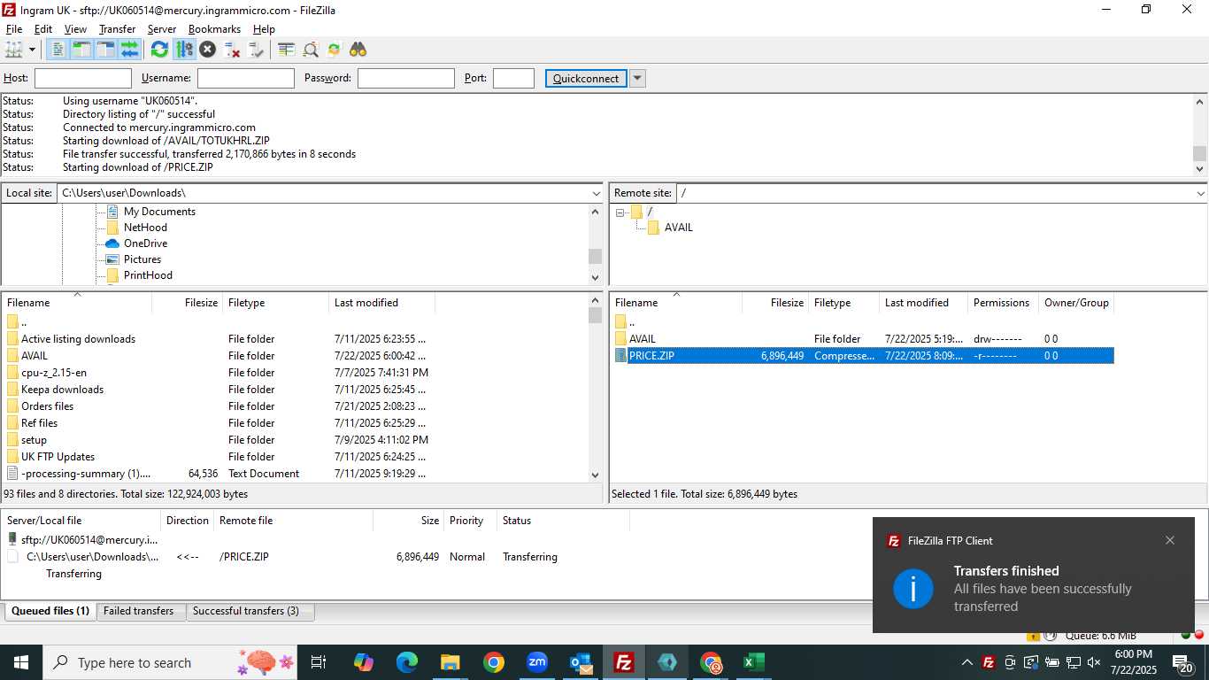Disconnect from the current server
This screenshot has height=680, width=1209.
[232, 50]
